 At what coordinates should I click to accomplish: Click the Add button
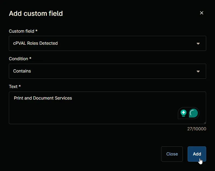[x=197, y=154]
